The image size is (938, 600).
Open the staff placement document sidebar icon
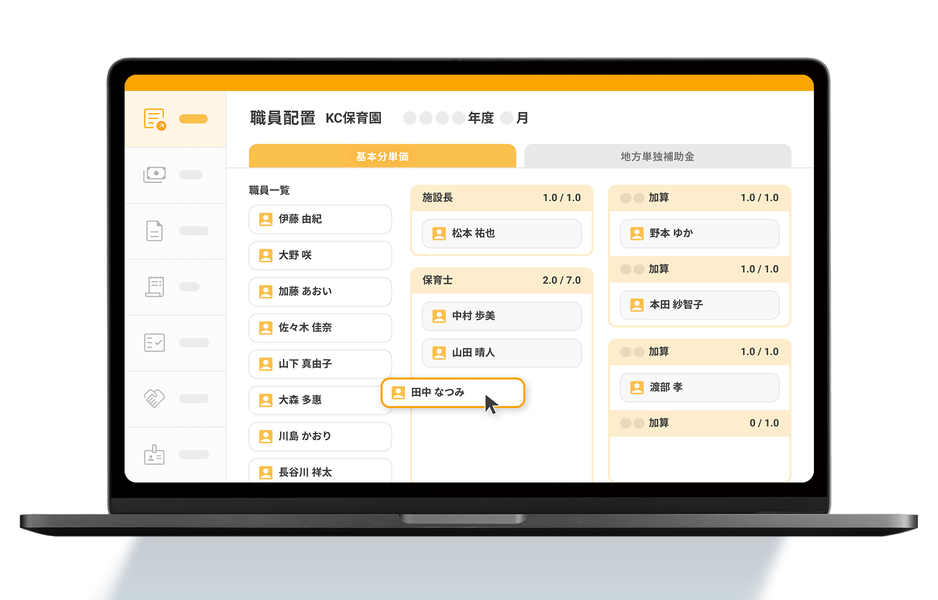(x=155, y=119)
